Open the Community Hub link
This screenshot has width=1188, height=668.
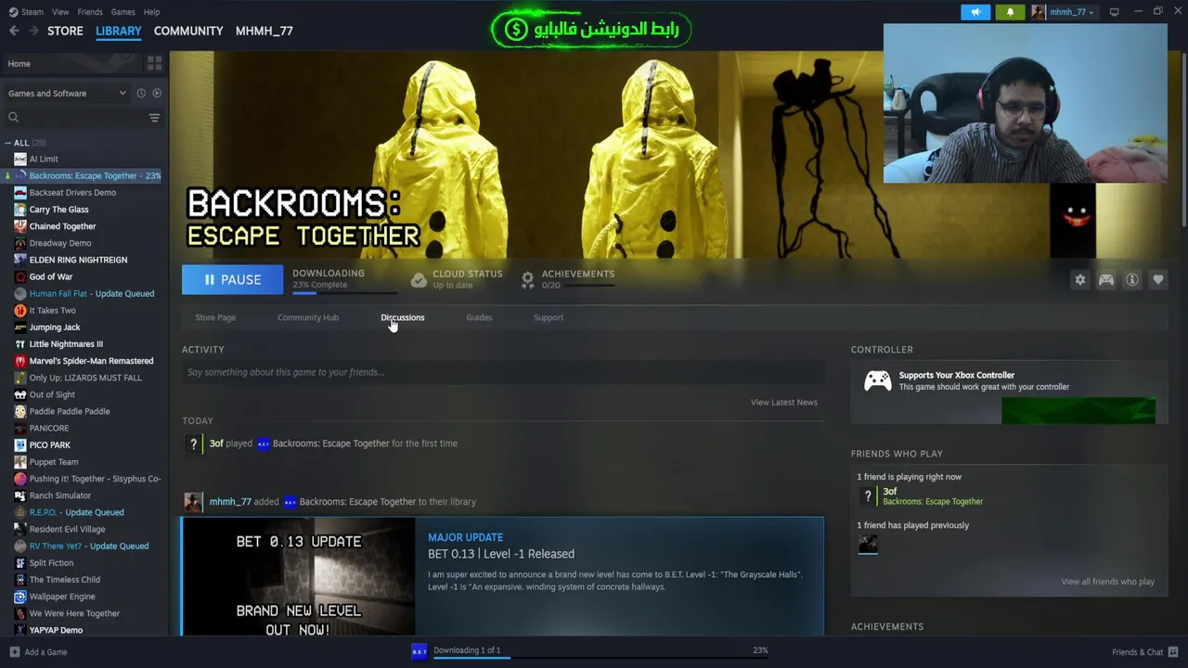pos(308,317)
